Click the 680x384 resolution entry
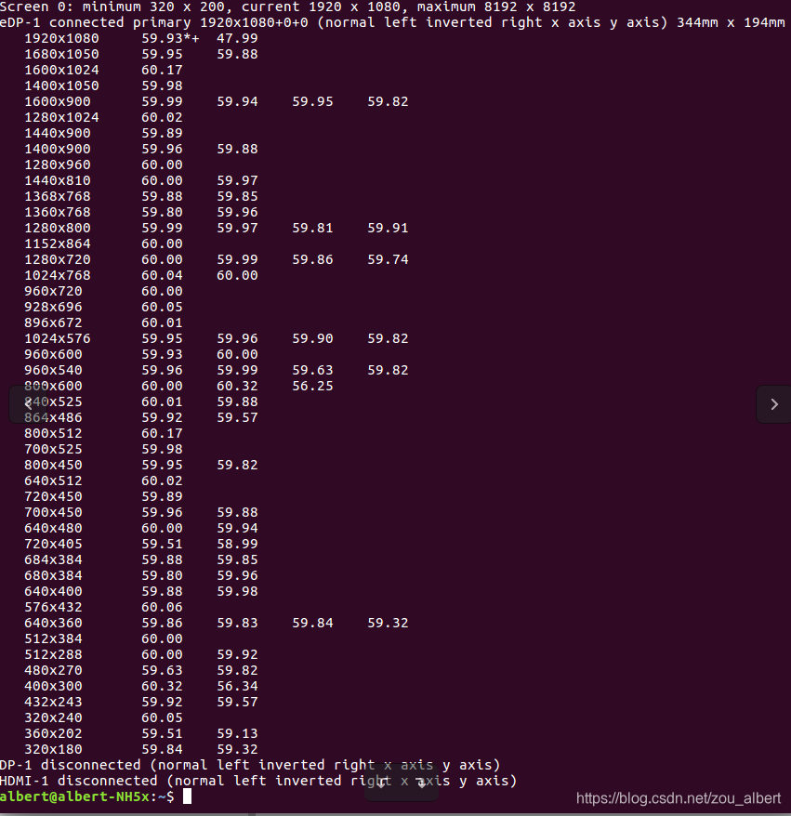 (53, 575)
